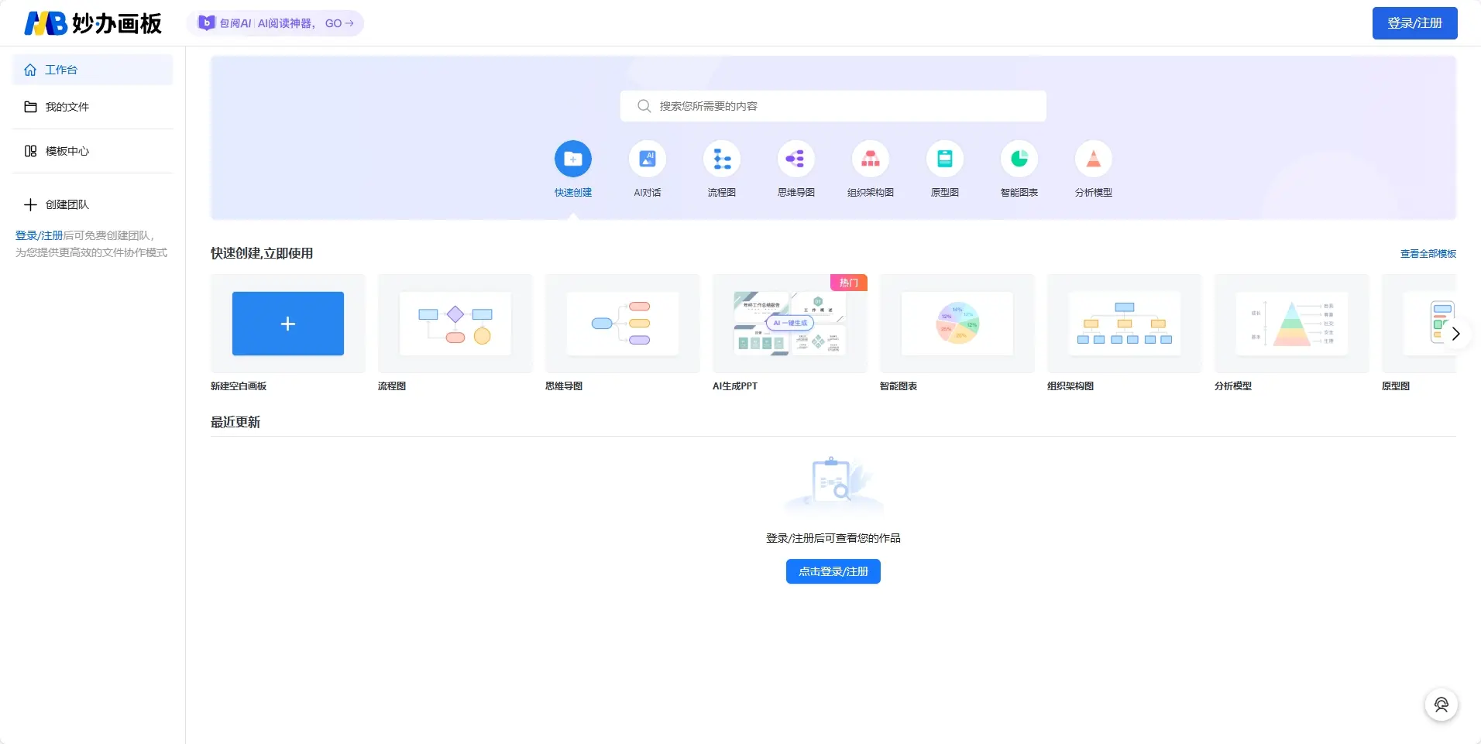This screenshot has height=744, width=1481.
Task: Go to 模板中心 in the sidebar
Action: 67,151
